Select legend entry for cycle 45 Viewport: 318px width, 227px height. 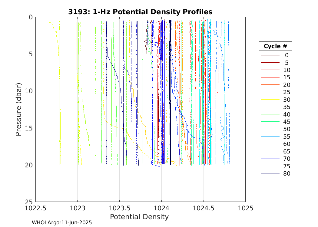(275, 122)
